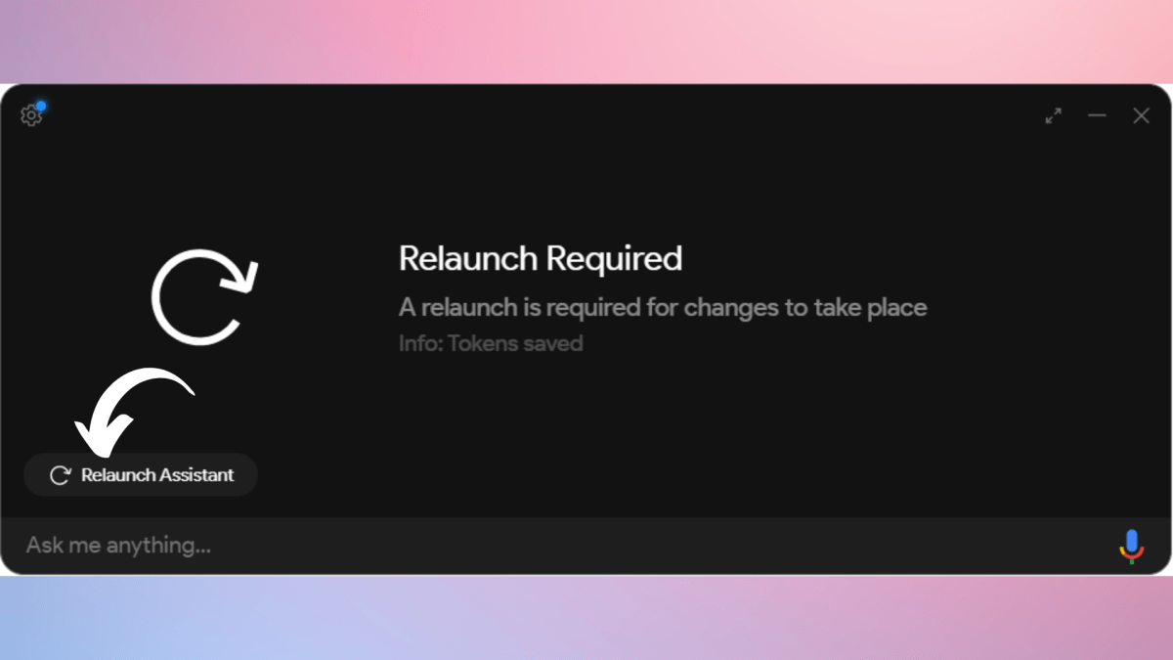
Task: Activate the microphone voice input
Action: pyautogui.click(x=1131, y=546)
